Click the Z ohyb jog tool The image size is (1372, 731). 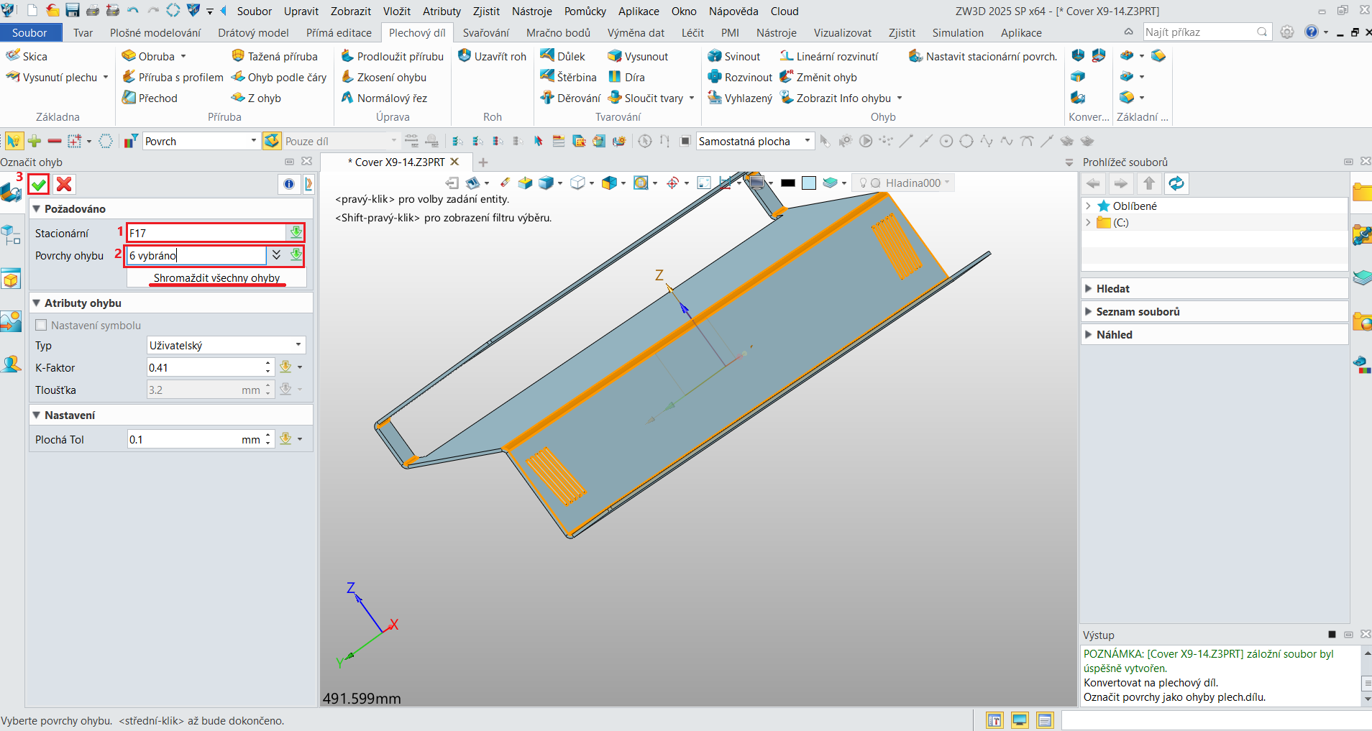click(256, 98)
